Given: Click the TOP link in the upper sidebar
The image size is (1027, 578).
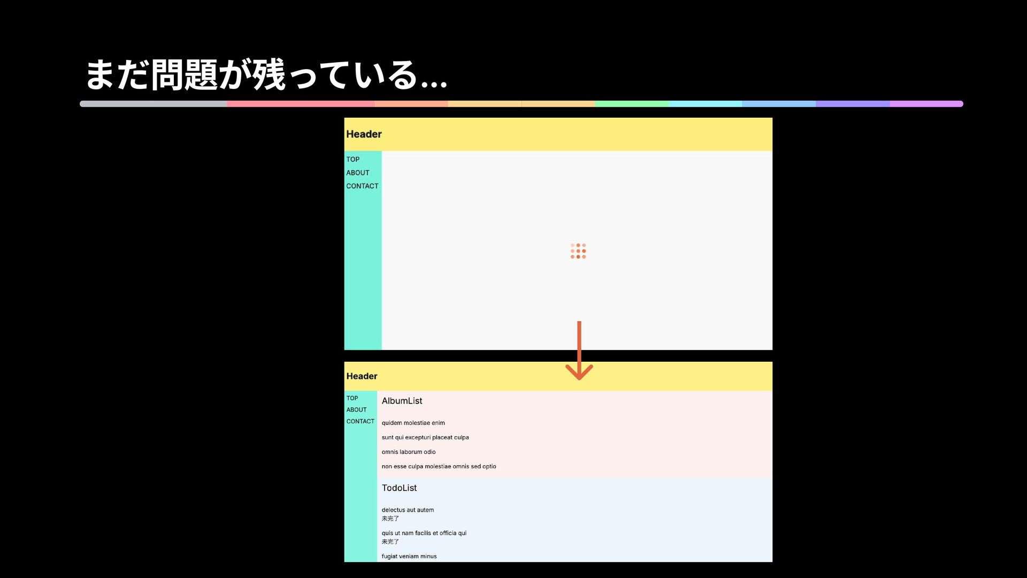Looking at the screenshot, I should [x=352, y=159].
